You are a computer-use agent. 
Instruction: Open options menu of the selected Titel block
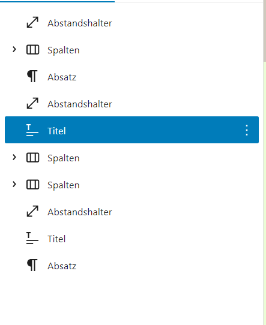[247, 130]
